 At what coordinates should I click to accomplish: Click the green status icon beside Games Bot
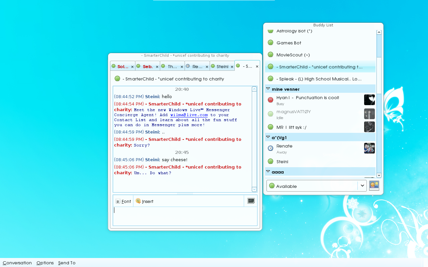(271, 43)
